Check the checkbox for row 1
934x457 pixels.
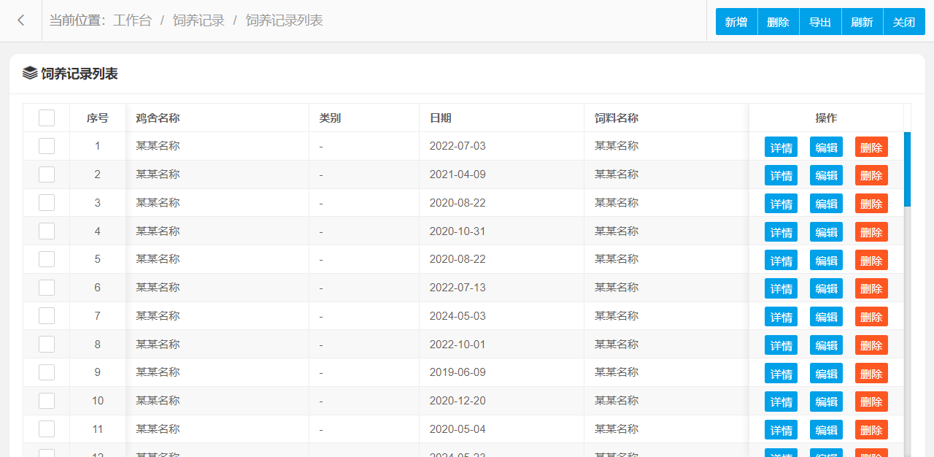click(47, 146)
